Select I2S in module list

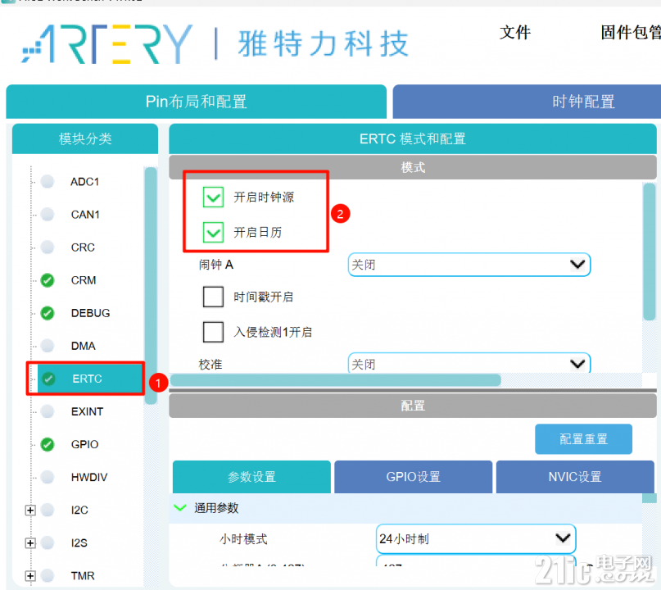(x=79, y=542)
